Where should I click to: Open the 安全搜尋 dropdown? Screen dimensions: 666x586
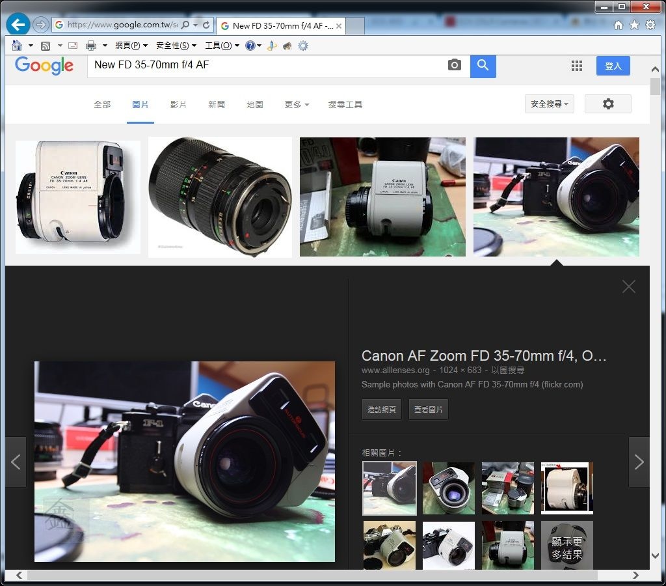550,104
